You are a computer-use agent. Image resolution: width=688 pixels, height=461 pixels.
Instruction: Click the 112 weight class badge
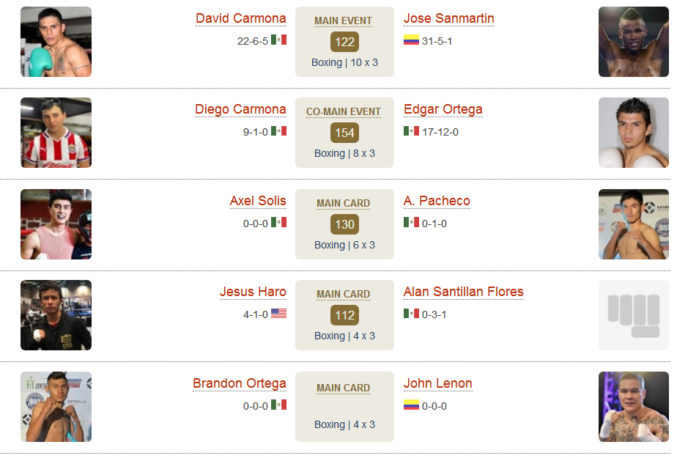(344, 315)
